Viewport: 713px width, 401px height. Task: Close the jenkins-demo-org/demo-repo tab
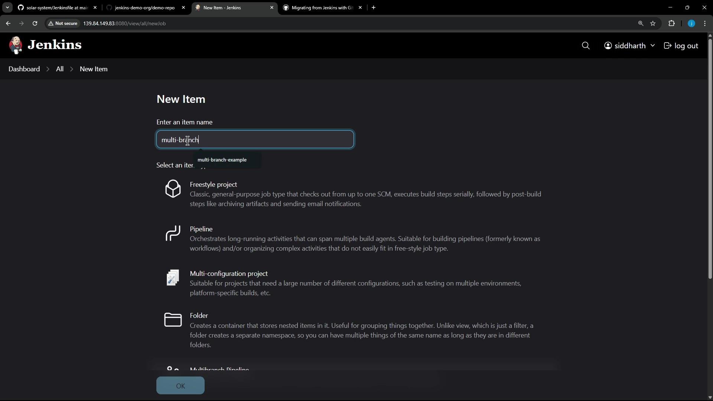point(183,7)
